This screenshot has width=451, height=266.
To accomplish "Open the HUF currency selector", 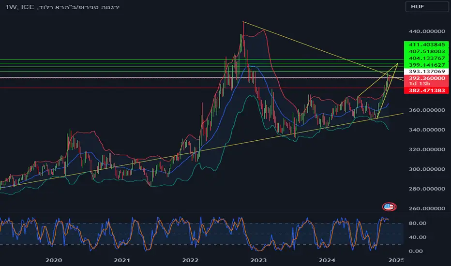I will pos(426,7).
